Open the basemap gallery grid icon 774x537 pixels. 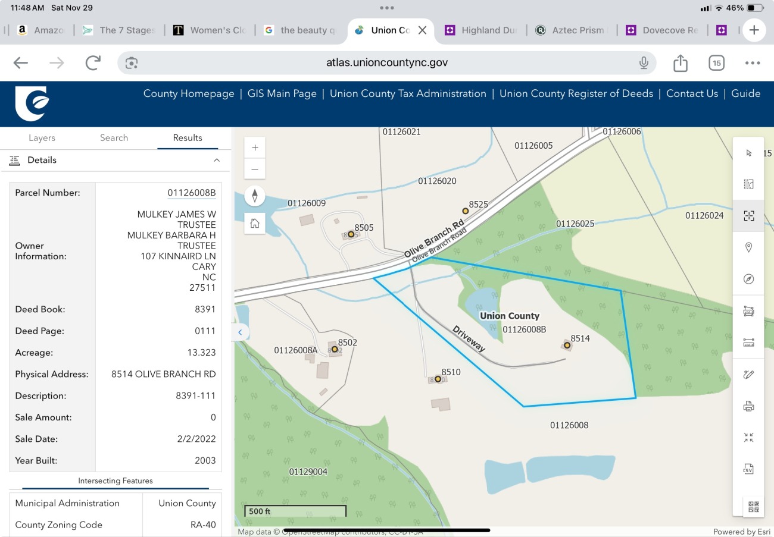tap(753, 507)
